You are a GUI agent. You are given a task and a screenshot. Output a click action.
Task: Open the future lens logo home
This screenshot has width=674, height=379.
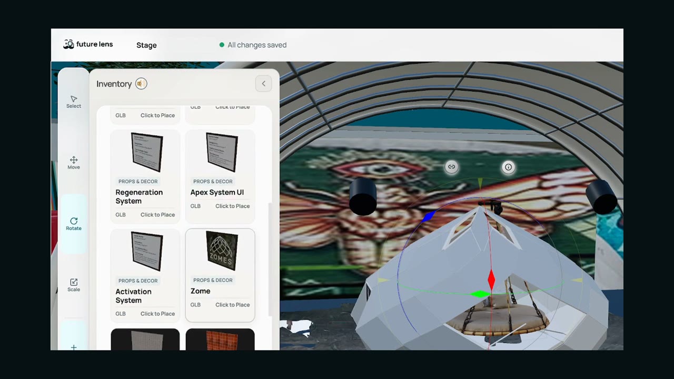pyautogui.click(x=88, y=44)
